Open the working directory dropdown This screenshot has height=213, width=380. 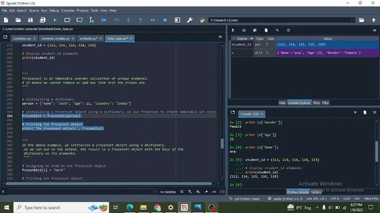point(354,20)
